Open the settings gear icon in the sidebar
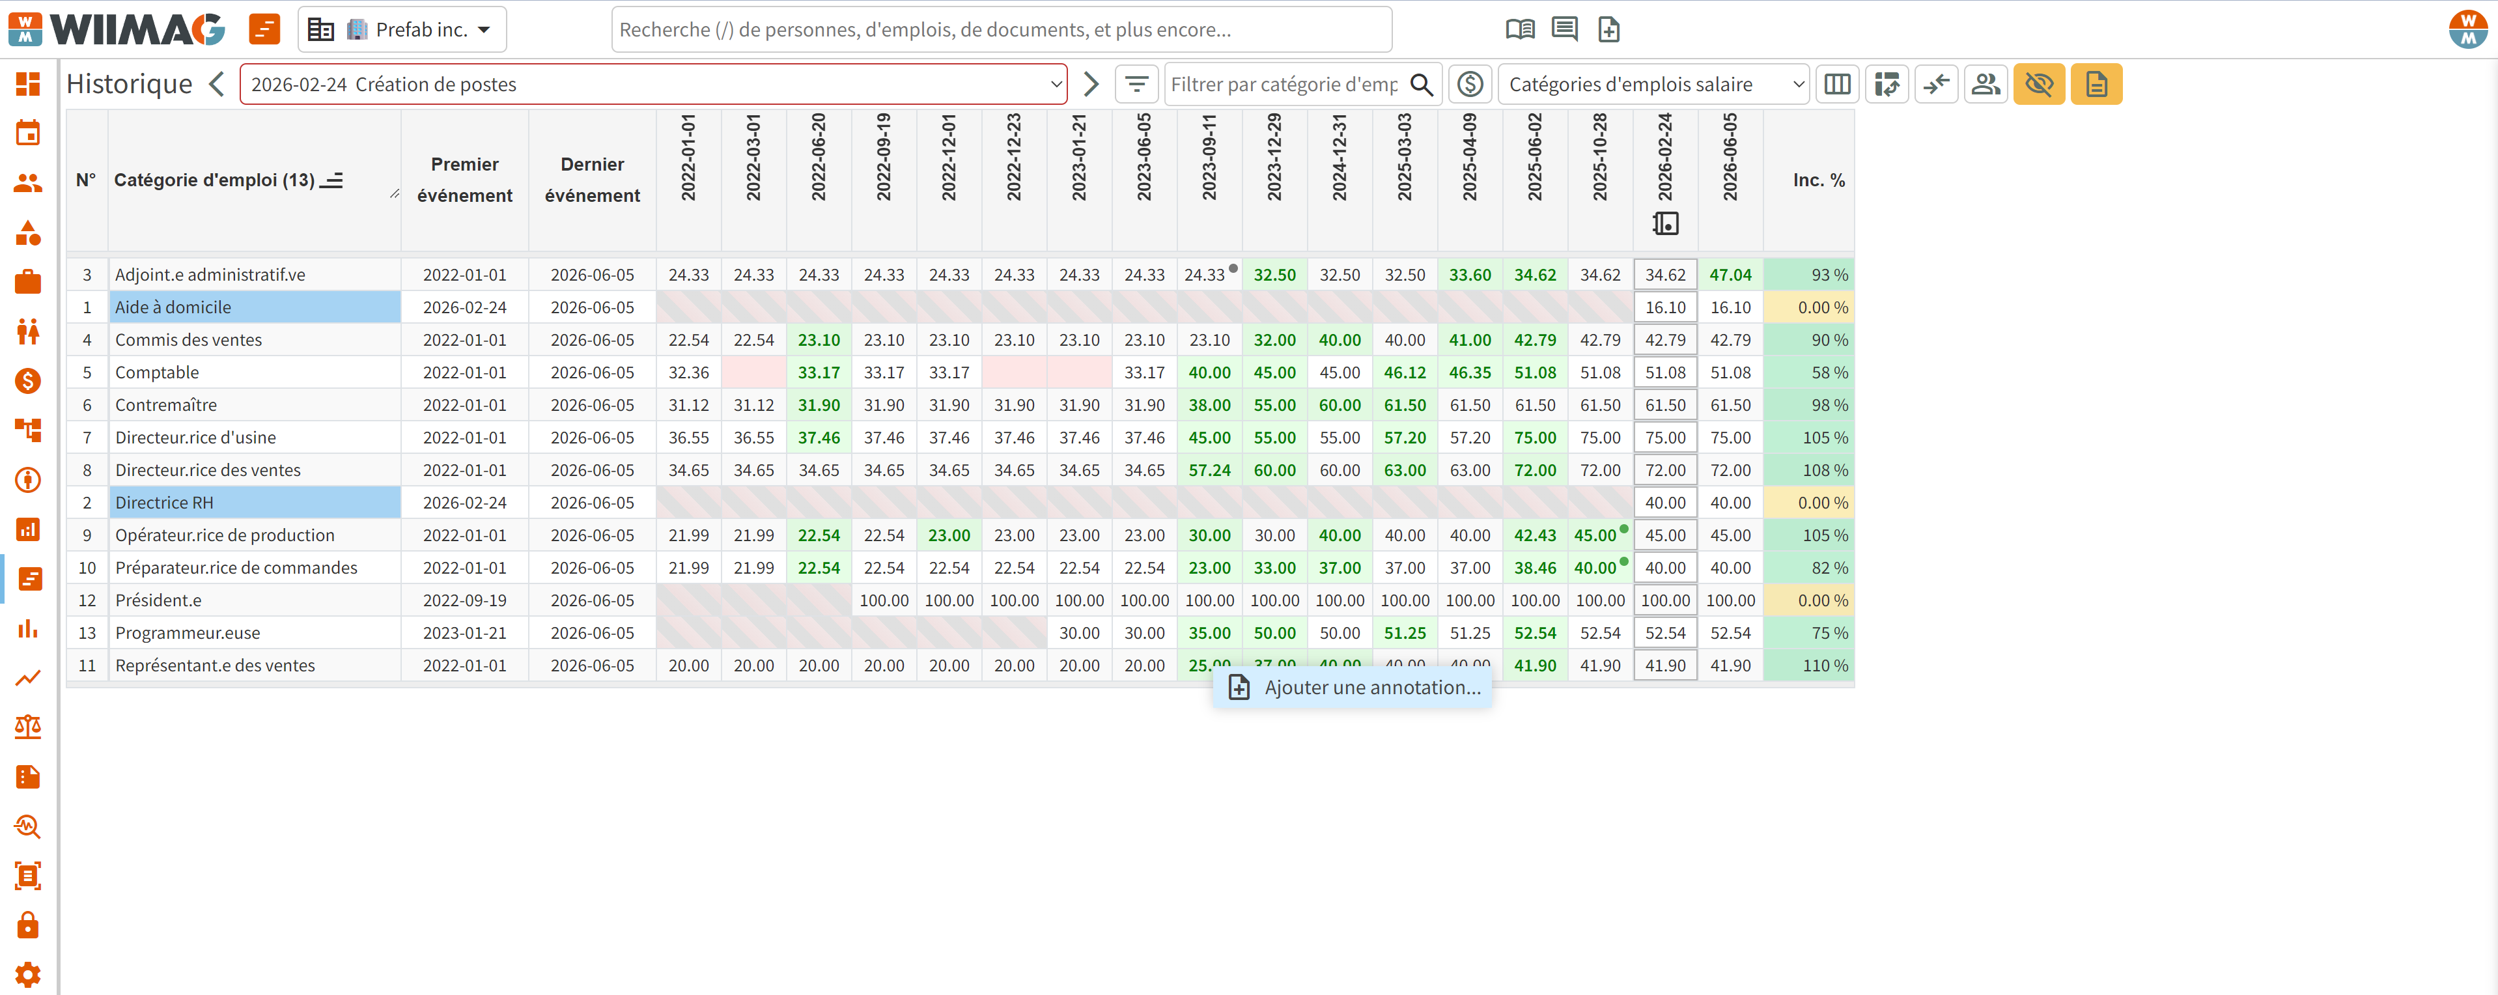 (28, 974)
